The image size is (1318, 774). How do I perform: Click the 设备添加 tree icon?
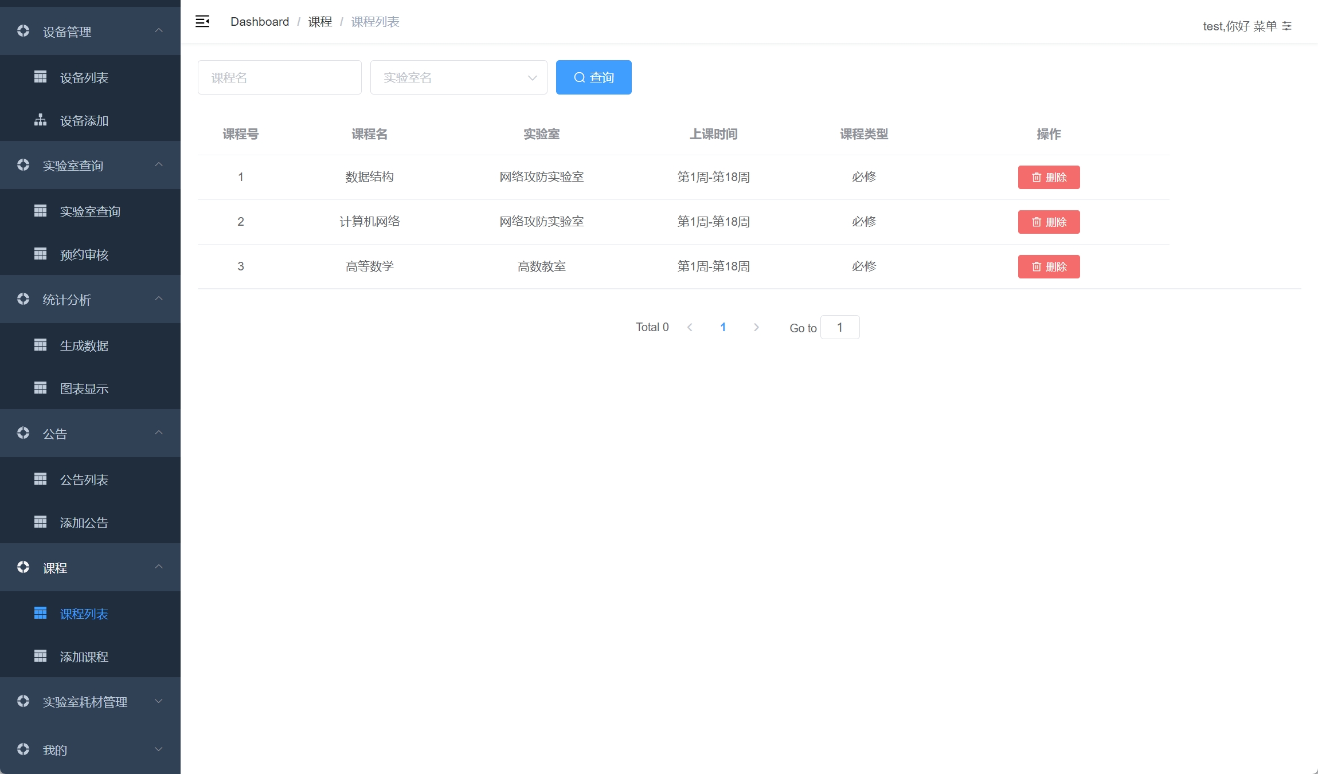point(40,120)
